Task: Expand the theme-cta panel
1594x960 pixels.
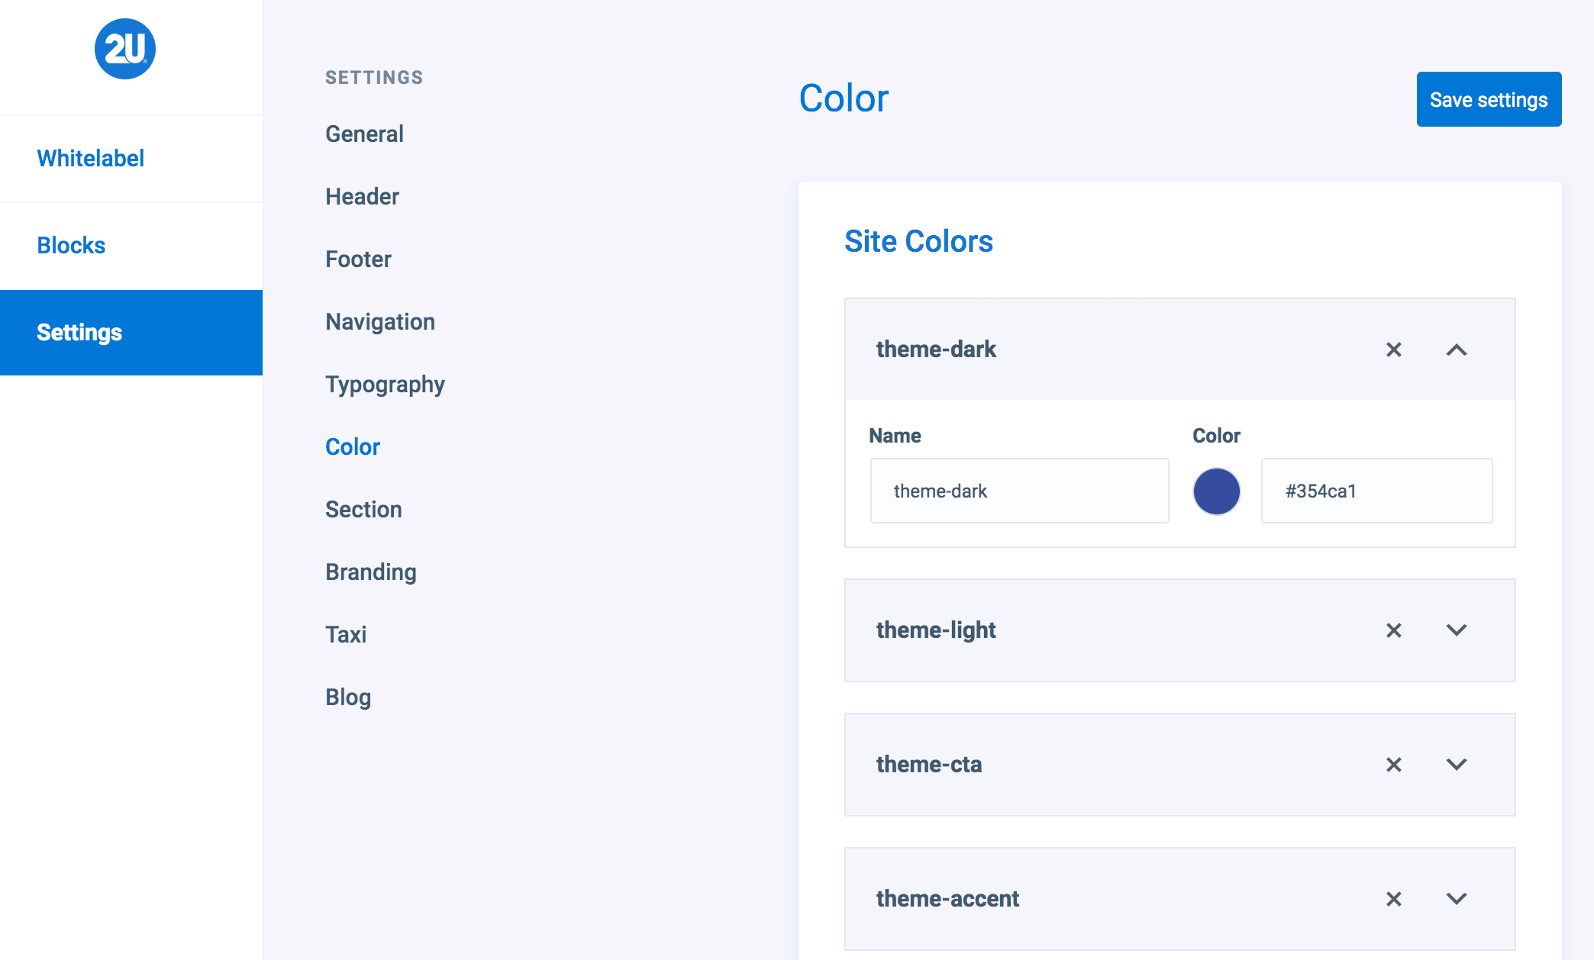Action: click(x=1456, y=765)
